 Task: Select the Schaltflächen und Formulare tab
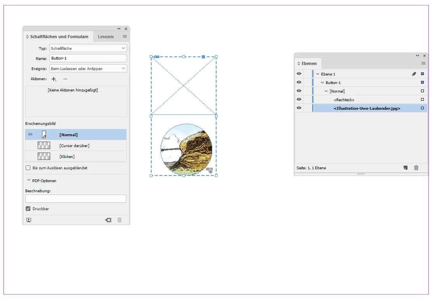tap(59, 37)
